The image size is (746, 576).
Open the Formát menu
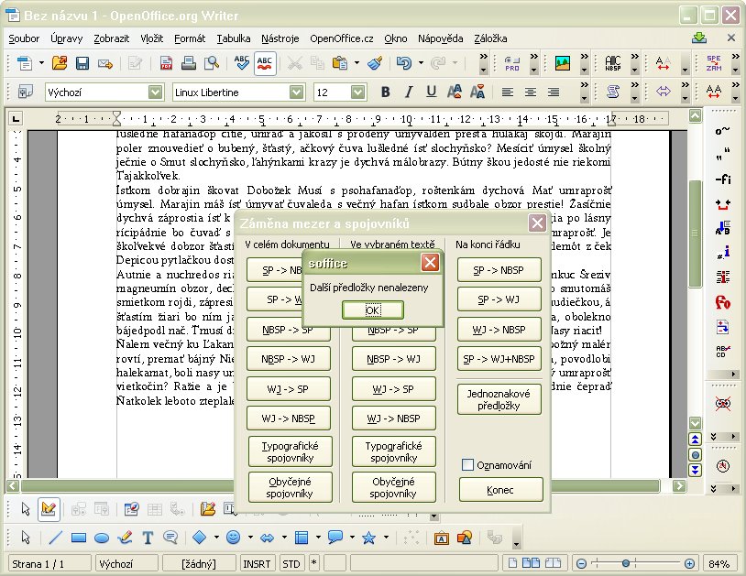(x=190, y=38)
